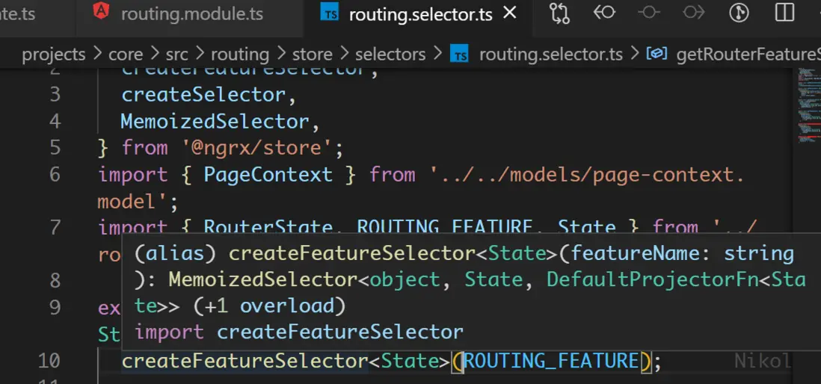Click line number 10 in gutter
Image resolution: width=821 pixels, height=384 pixels.
49,361
